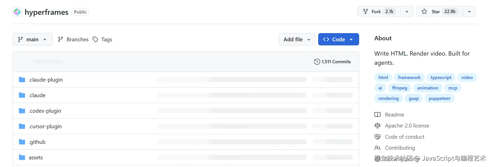Open the main branch selector dropdown

[32, 39]
